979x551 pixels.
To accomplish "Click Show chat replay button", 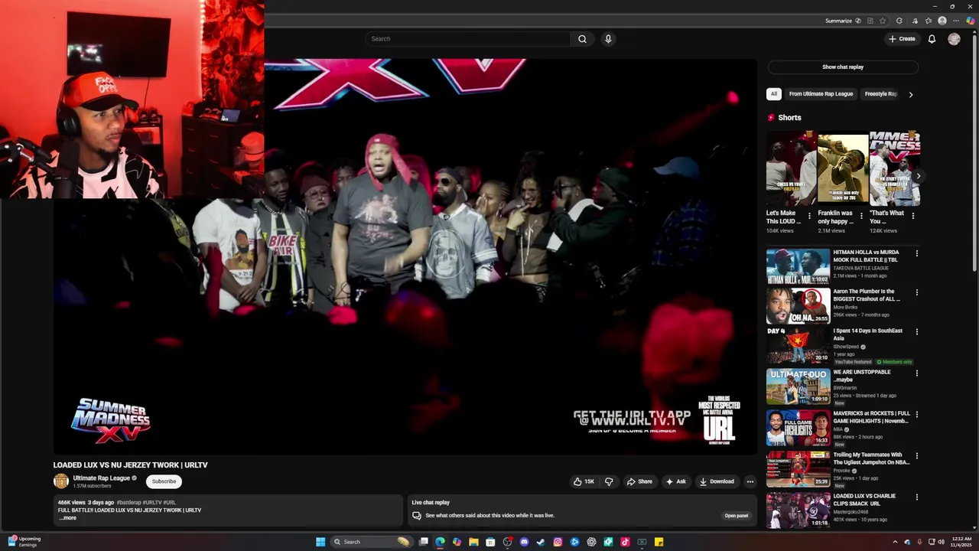I will (x=843, y=67).
